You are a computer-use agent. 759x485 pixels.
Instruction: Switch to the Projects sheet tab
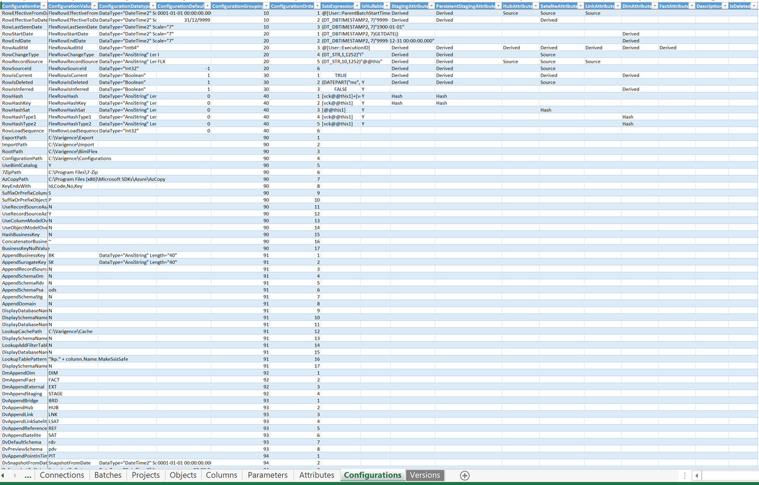(x=146, y=475)
